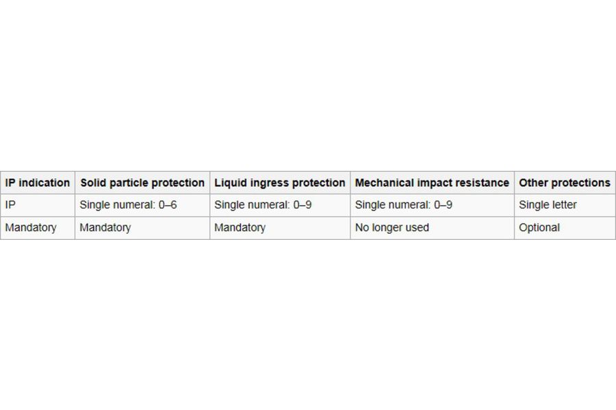Image resolution: width=616 pixels, height=410 pixels.
Task: Select the Solid particle protection header
Action: click(x=142, y=183)
